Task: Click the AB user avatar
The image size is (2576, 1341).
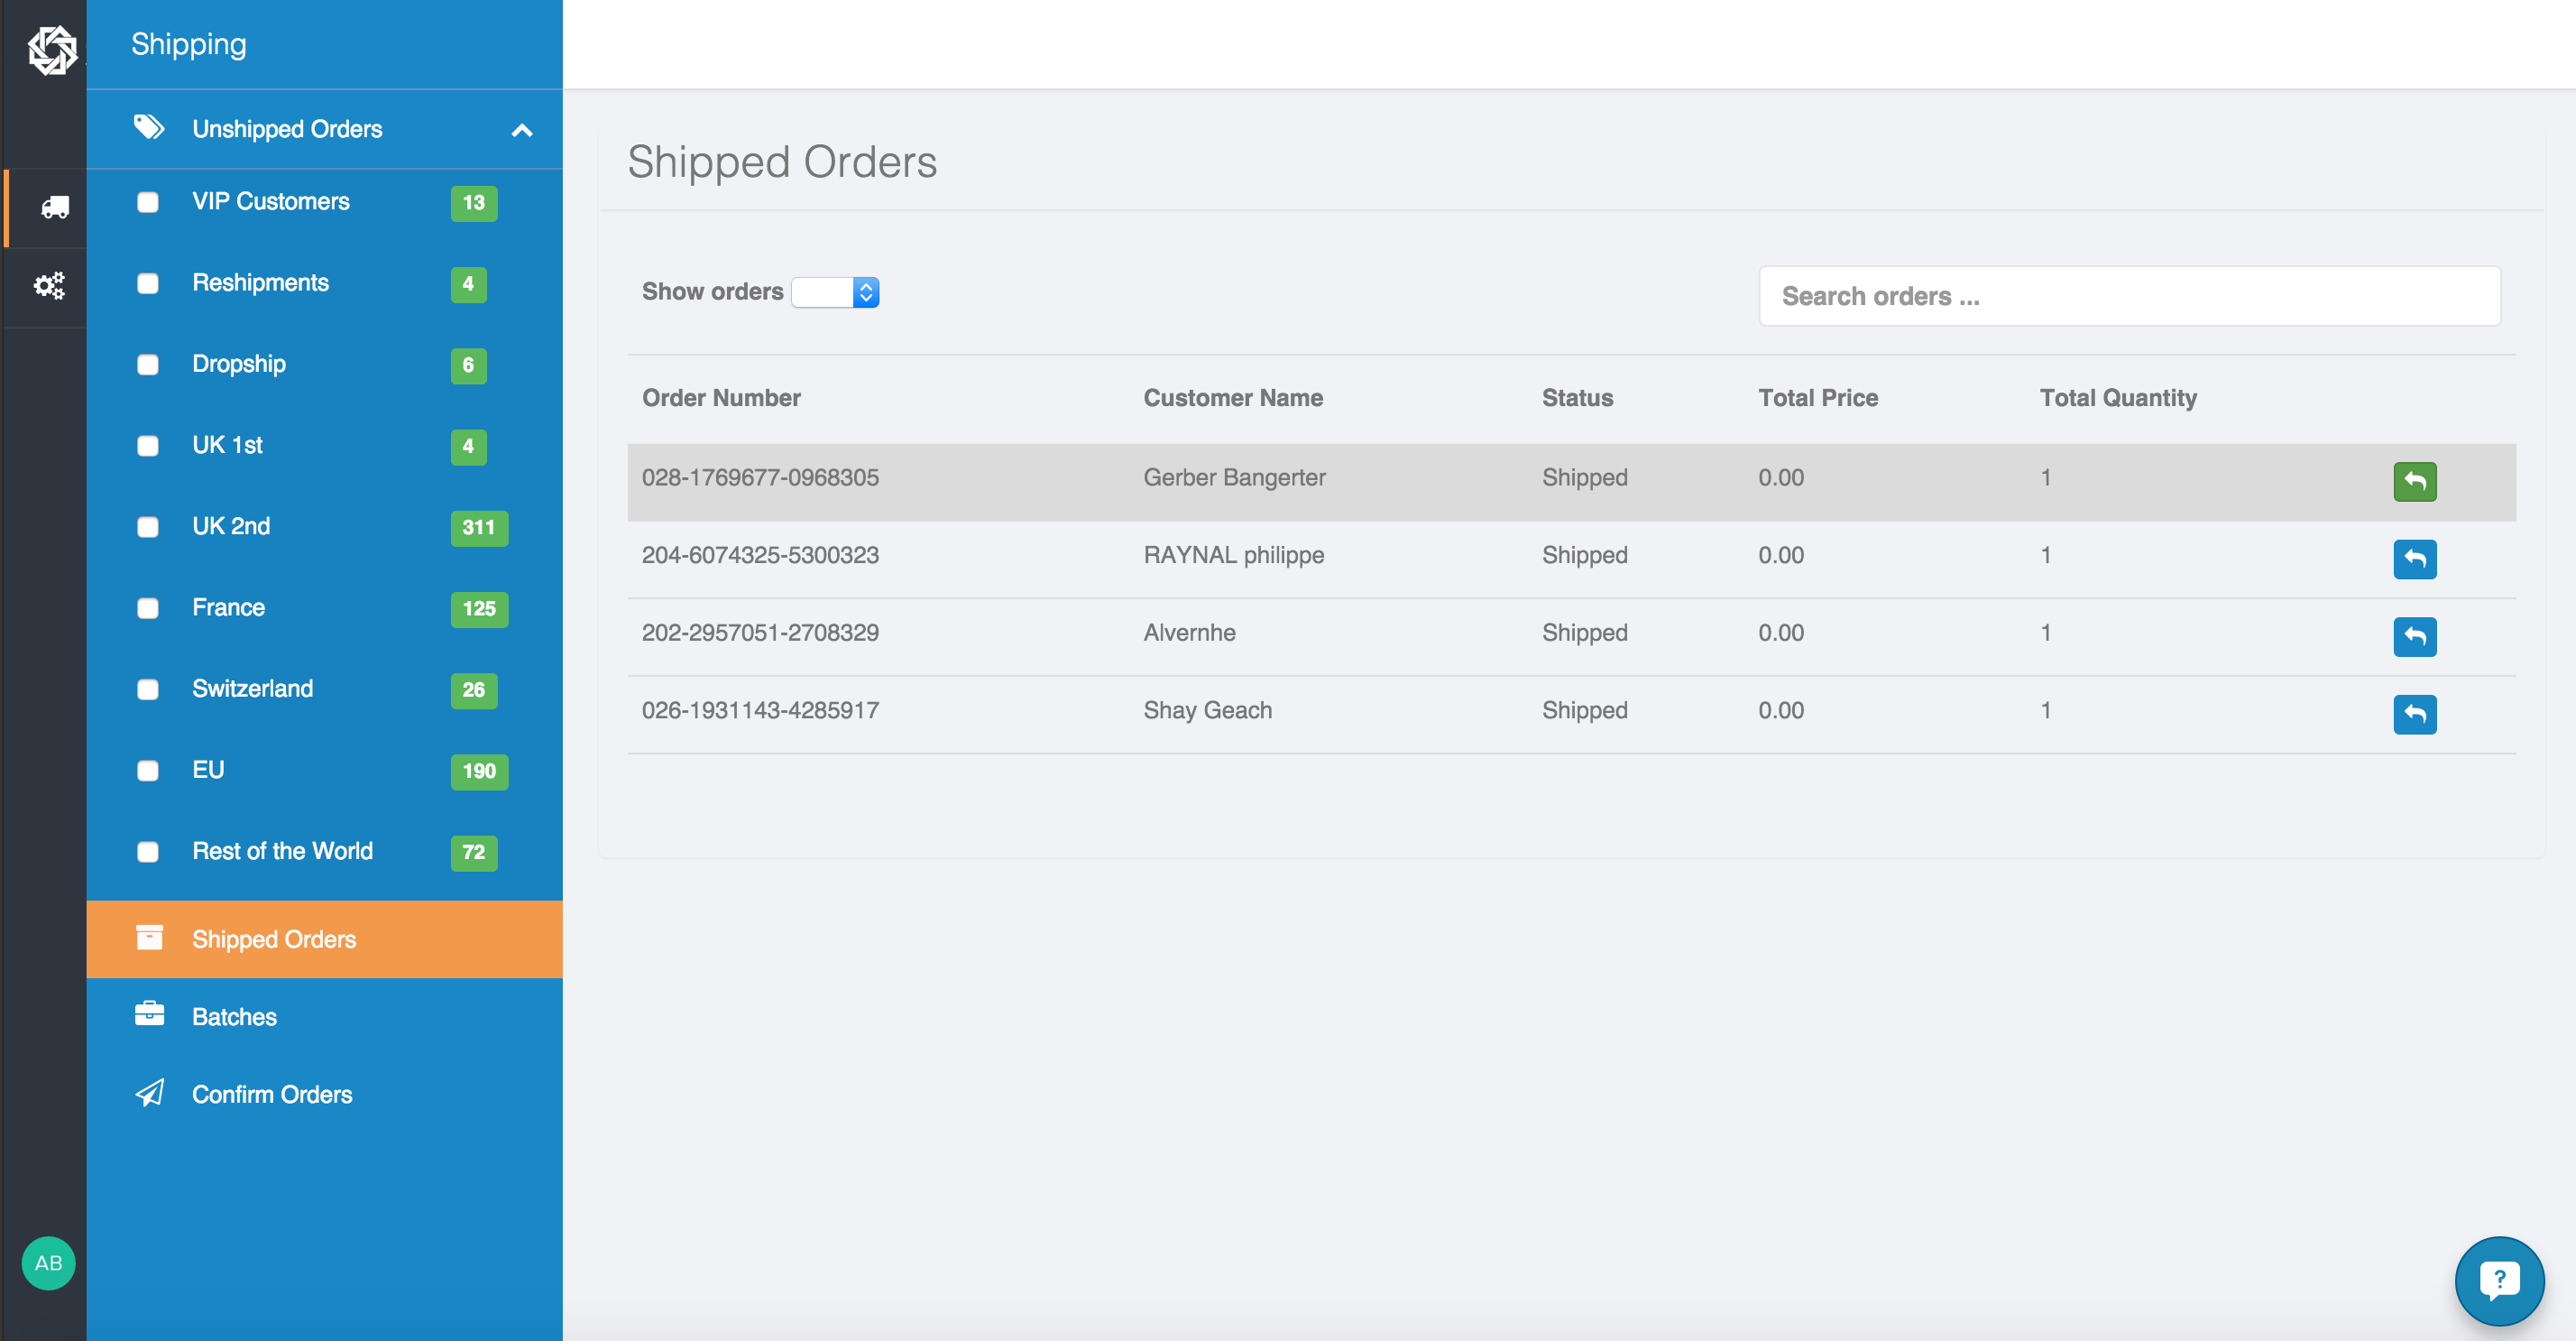Action: point(48,1263)
